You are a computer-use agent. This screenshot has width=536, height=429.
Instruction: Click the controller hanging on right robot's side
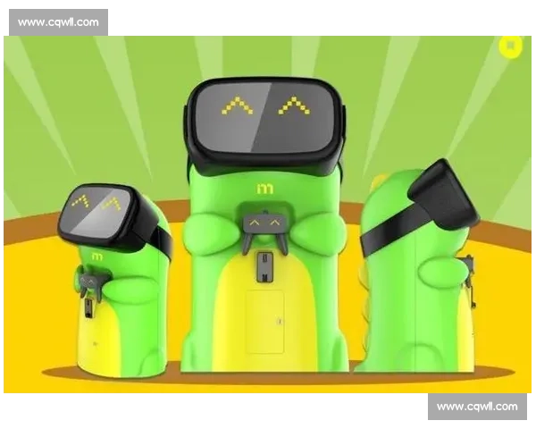tap(465, 270)
